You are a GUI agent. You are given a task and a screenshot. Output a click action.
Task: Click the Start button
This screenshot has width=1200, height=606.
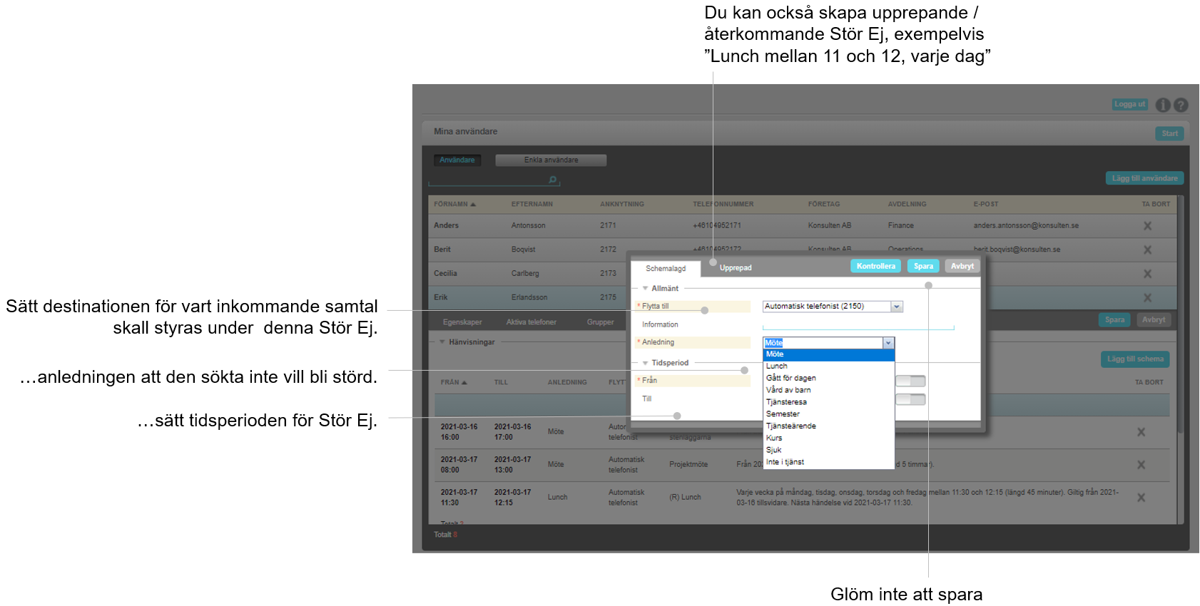(x=1169, y=133)
